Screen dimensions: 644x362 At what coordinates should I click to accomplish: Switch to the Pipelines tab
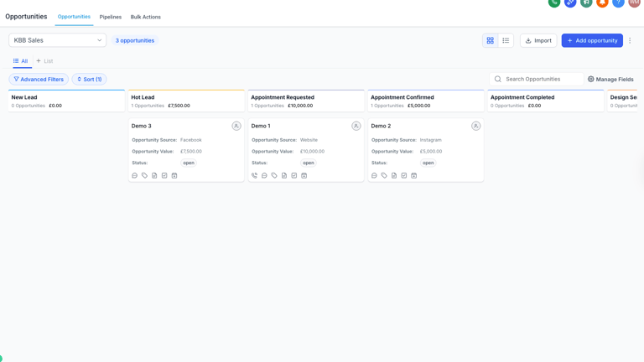click(x=111, y=17)
